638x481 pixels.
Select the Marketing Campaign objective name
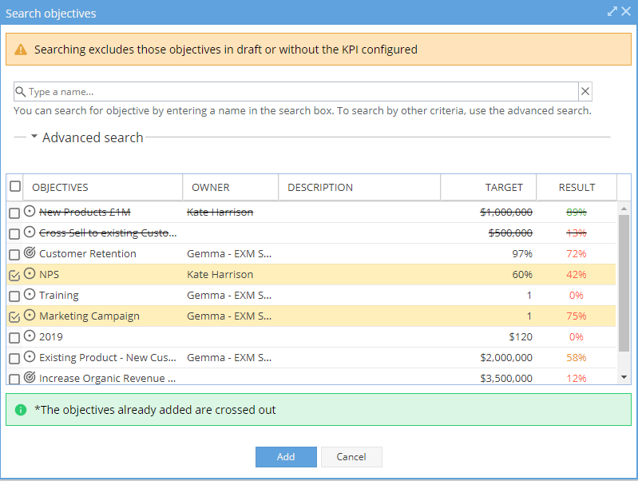(89, 316)
